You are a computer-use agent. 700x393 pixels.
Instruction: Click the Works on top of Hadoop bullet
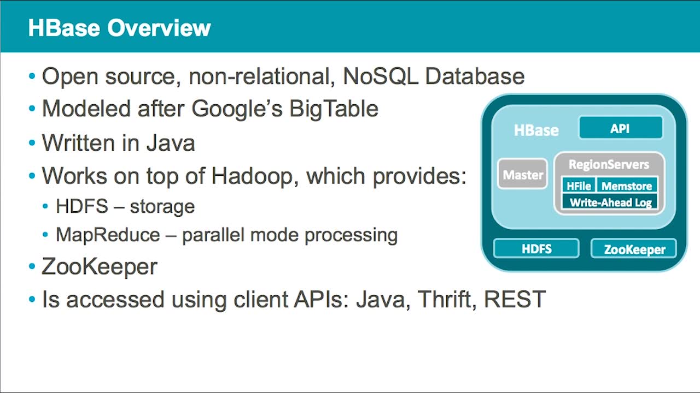pos(254,176)
